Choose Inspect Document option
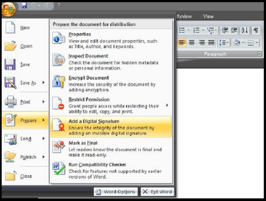 point(88,59)
